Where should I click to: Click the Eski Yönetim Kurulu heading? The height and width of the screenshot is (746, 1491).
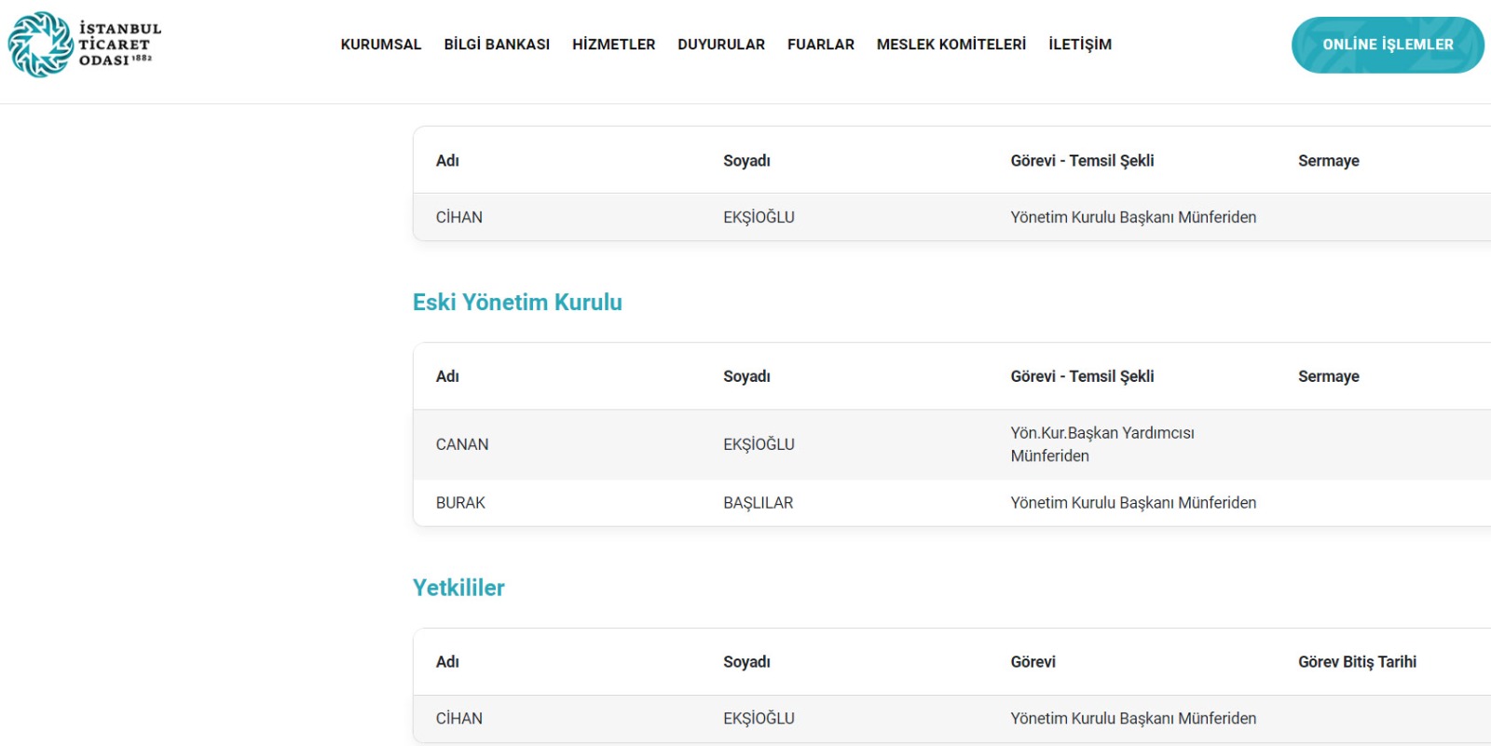(x=517, y=303)
